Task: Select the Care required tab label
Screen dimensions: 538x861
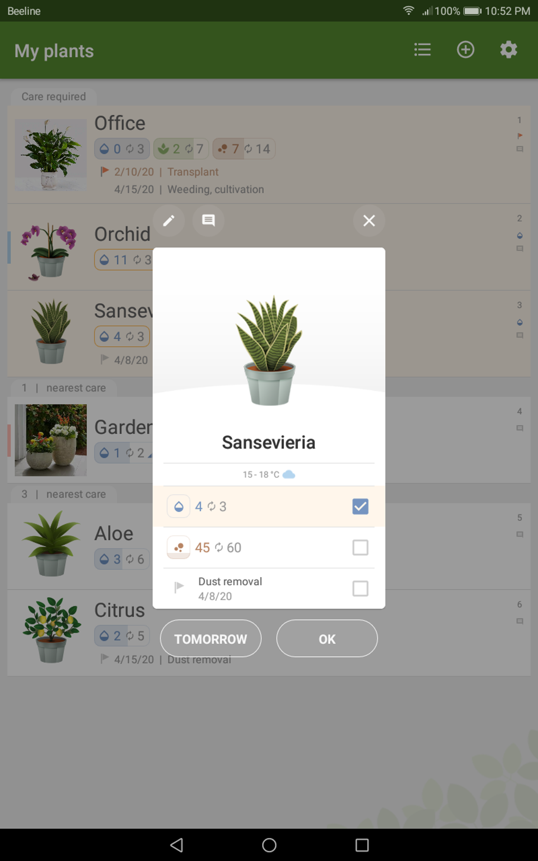Action: click(53, 97)
